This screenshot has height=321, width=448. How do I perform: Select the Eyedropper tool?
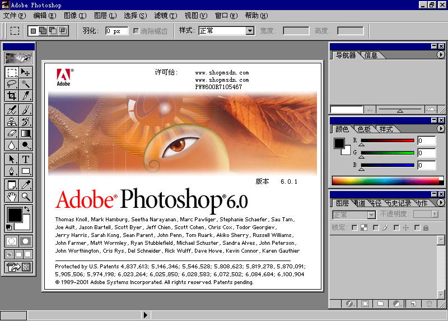pos(26,185)
